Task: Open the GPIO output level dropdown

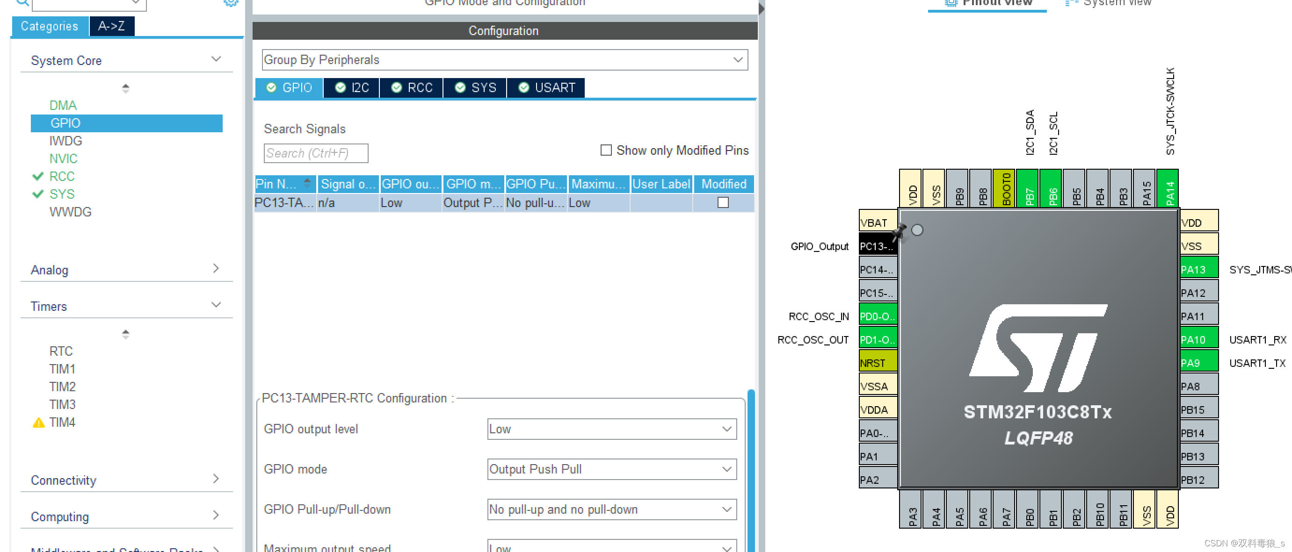Action: (612, 429)
